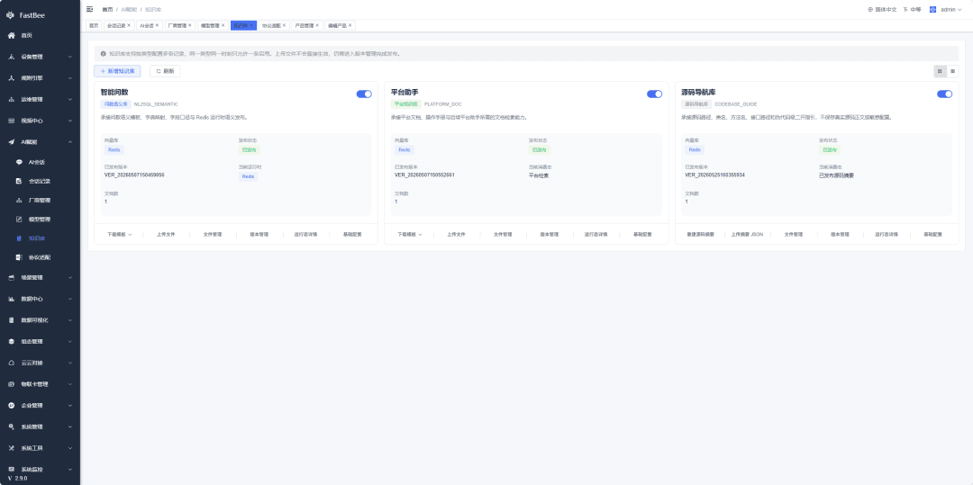The width and height of the screenshot is (973, 485).
Task: Switch to the 首页 page tab
Action: point(94,25)
